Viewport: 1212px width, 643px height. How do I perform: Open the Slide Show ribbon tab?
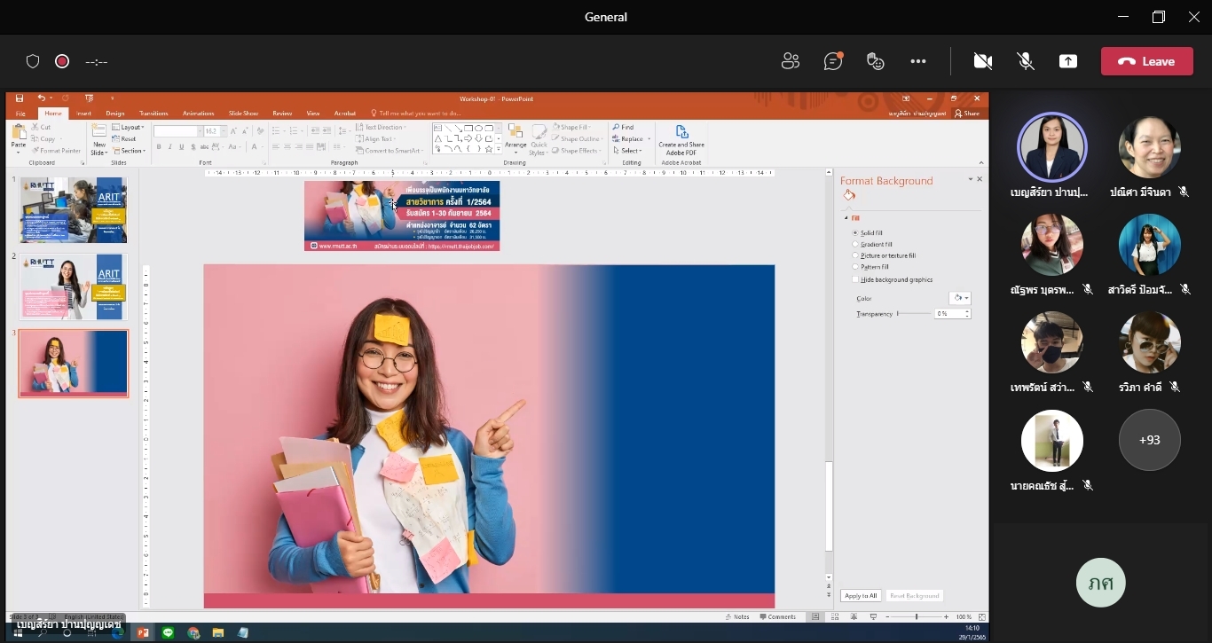point(243,114)
